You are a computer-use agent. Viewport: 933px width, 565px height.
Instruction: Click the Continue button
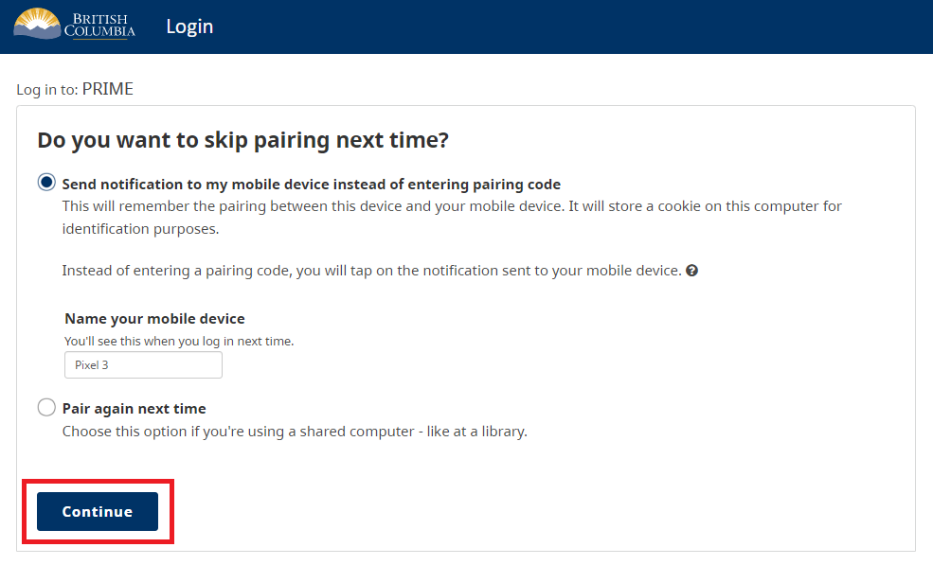(x=98, y=511)
